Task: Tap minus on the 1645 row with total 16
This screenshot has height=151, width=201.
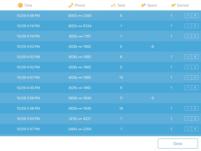Action: click(x=188, y=108)
